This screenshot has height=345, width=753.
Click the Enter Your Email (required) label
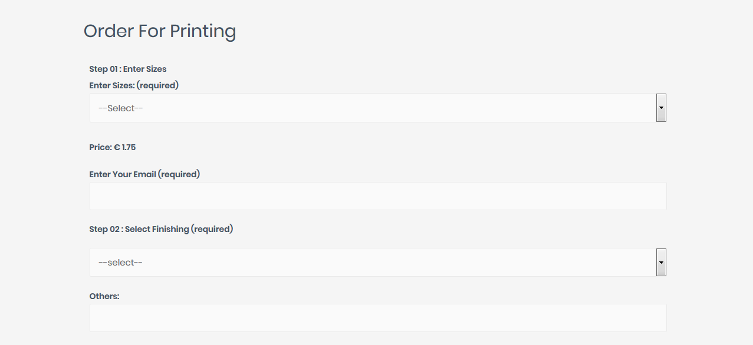pos(144,174)
